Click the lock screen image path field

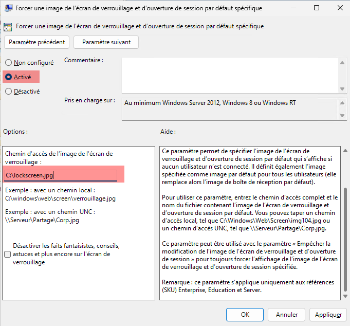[61, 175]
